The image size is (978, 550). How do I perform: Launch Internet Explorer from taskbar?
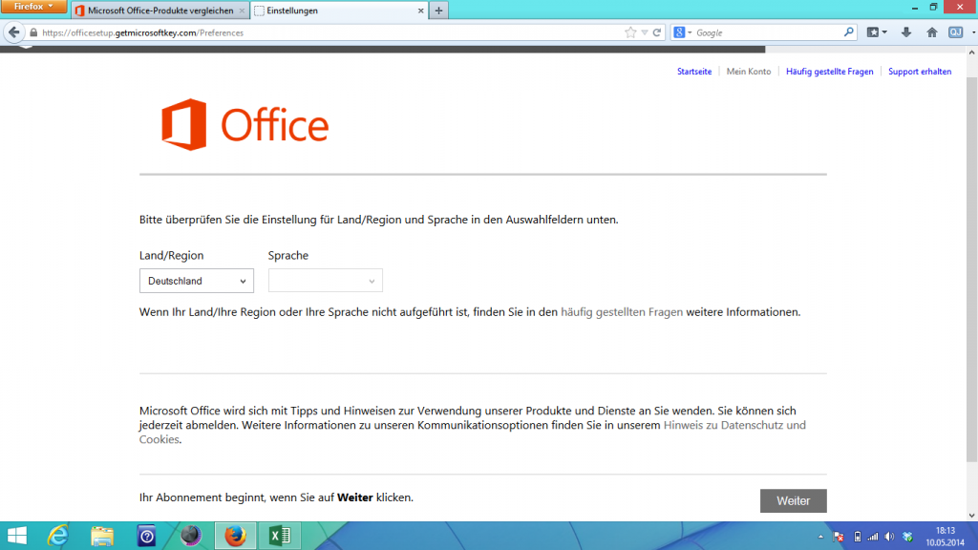pos(58,536)
